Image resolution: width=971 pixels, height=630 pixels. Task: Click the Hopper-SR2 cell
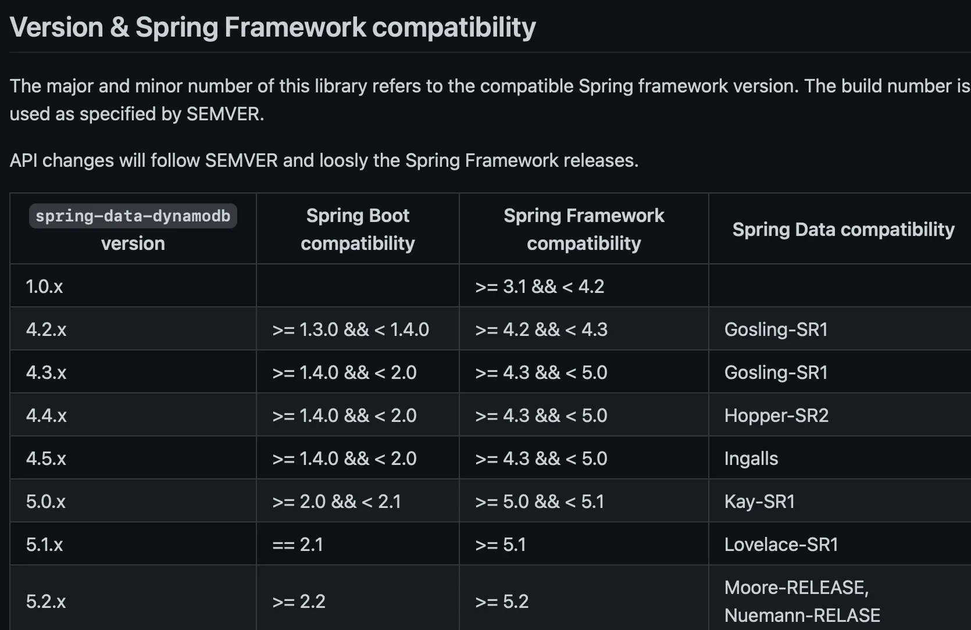coord(776,415)
